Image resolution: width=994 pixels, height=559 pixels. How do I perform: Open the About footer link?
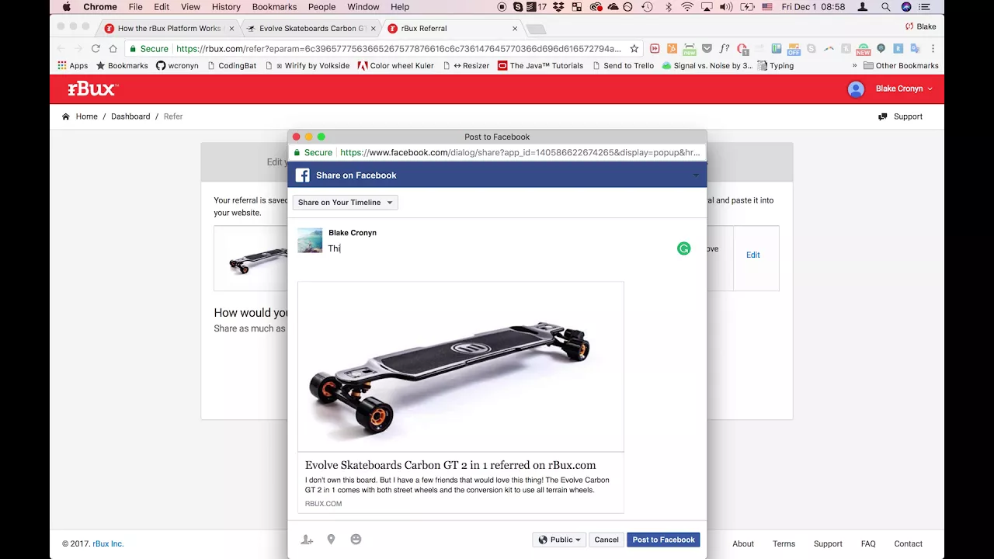coord(743,543)
